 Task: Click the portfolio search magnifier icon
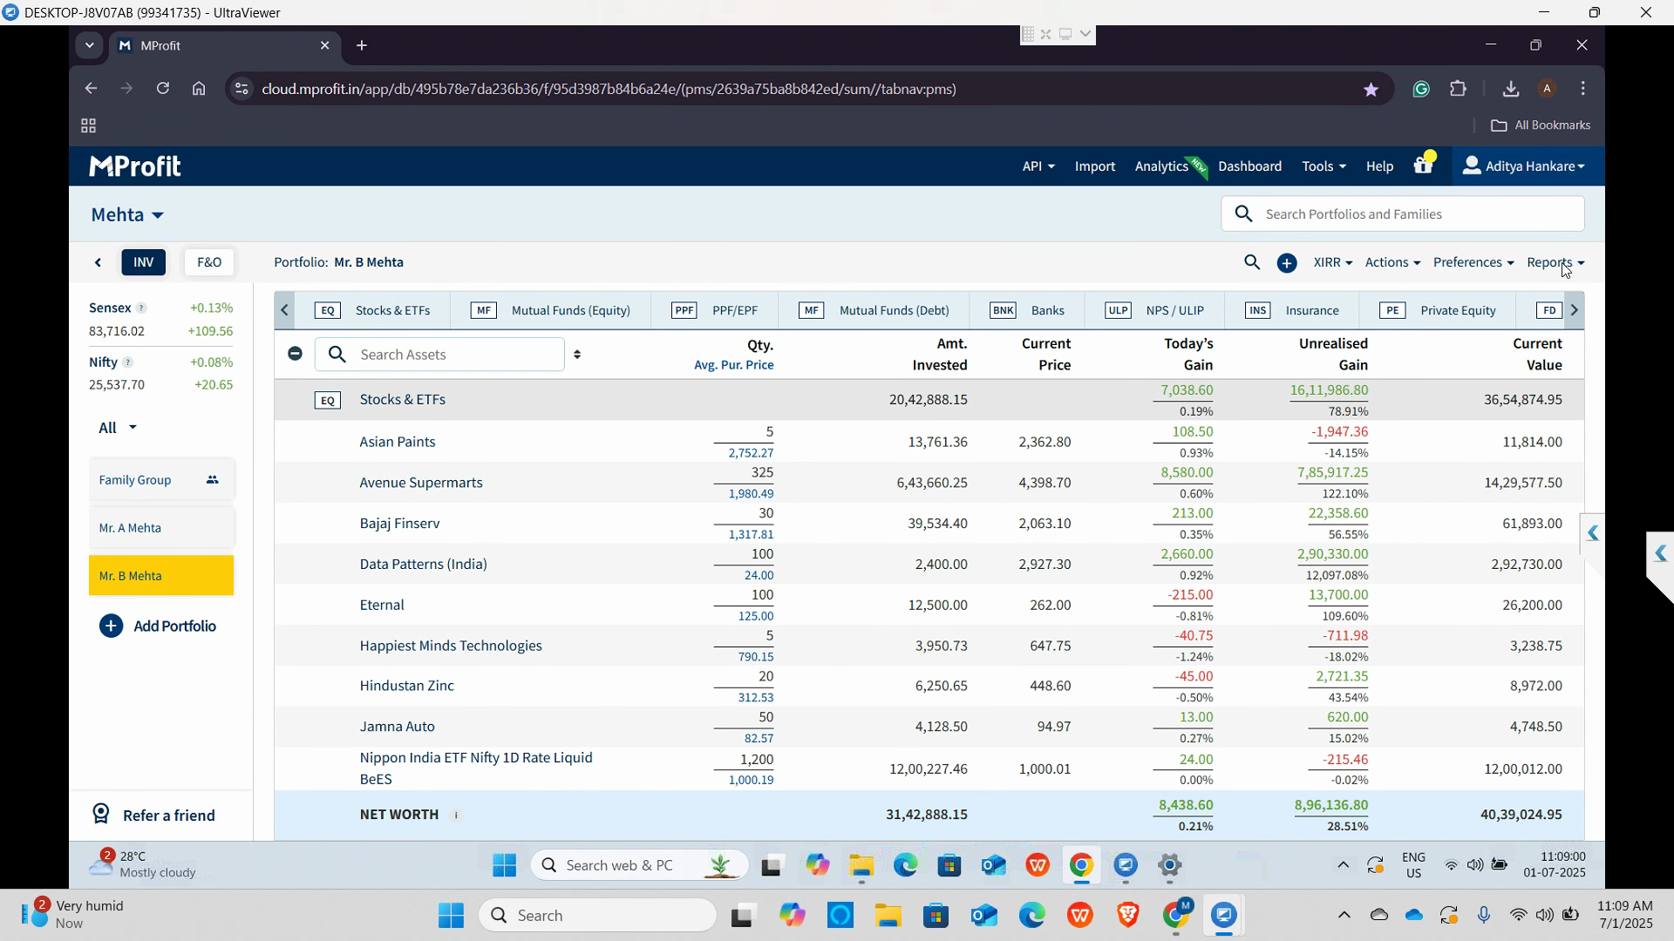[1252, 262]
